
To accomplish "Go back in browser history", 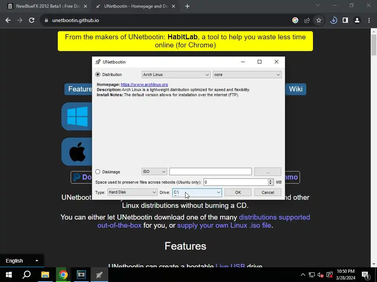I will 8,21.
